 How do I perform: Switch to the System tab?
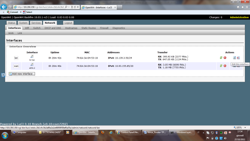pyautogui.click(x=23, y=23)
